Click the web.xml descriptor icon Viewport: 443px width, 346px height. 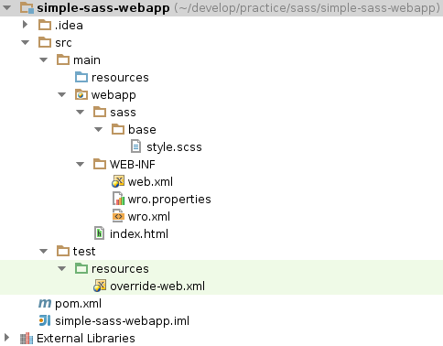[x=118, y=181]
